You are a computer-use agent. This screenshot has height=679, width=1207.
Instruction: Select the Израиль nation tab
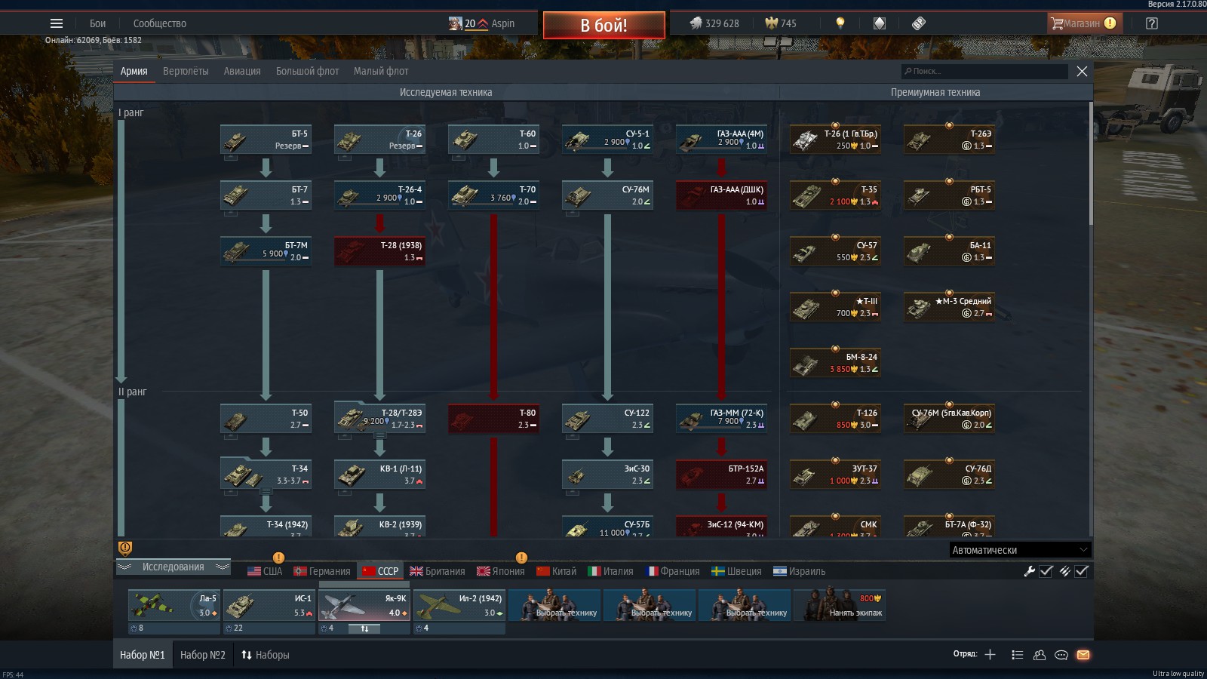(800, 571)
